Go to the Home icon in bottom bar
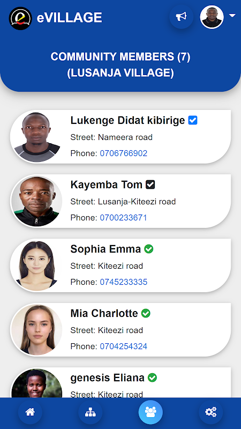This screenshot has height=429, width=241. [x=30, y=412]
